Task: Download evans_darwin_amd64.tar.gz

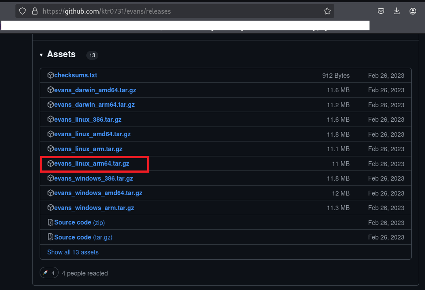Action: [95, 90]
